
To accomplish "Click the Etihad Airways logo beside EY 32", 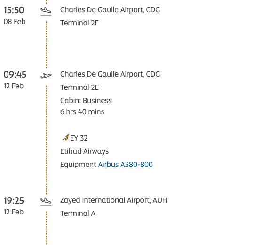I will 65,138.
